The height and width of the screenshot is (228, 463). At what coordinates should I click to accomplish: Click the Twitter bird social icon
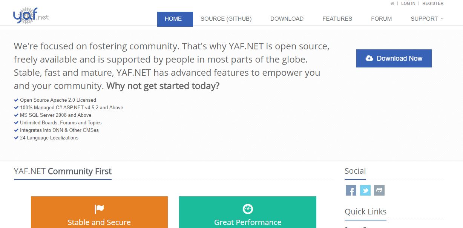[x=365, y=190]
